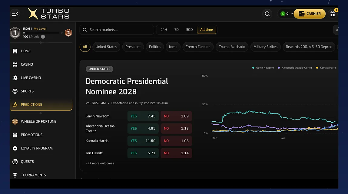The height and width of the screenshot is (194, 348).
Task: Click the 100 LP Left label
Action: tap(31, 37)
